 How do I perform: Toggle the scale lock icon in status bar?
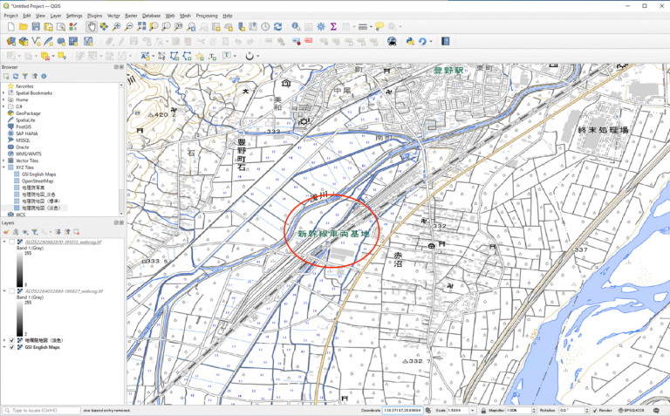click(x=483, y=411)
